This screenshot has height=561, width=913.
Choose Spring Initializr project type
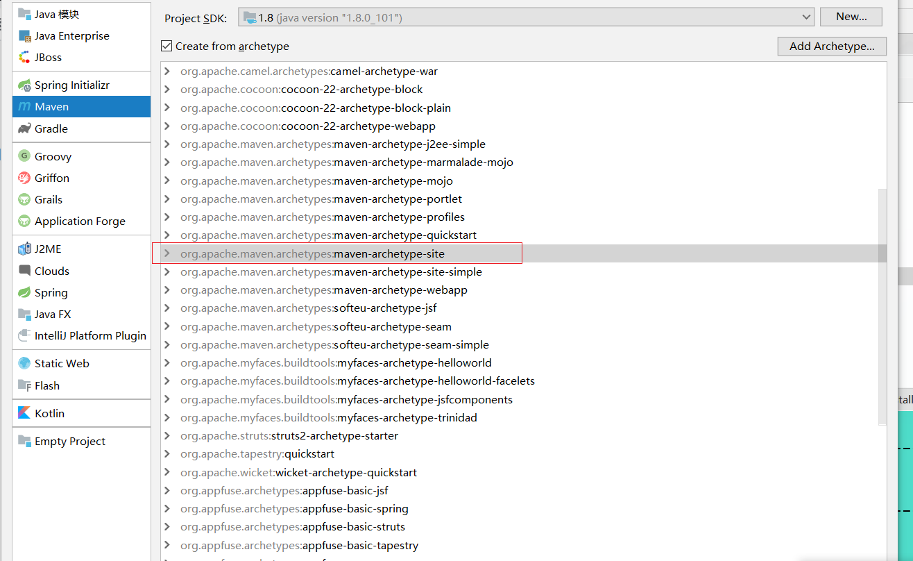81,85
